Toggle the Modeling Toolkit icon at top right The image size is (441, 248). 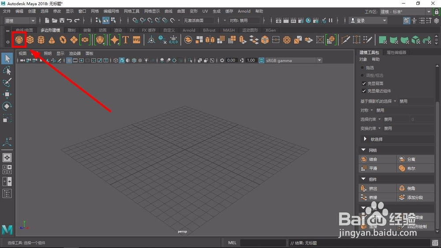(407, 21)
